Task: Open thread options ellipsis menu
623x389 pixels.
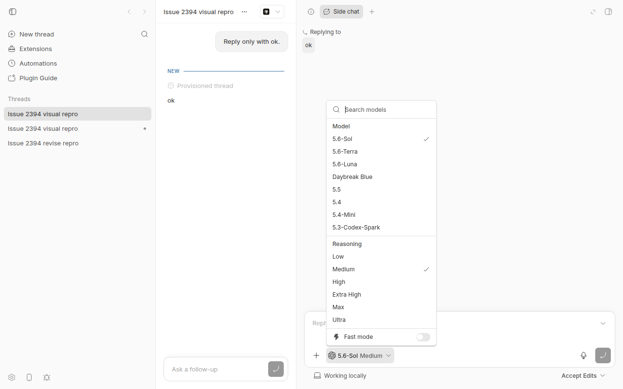Action: [244, 12]
